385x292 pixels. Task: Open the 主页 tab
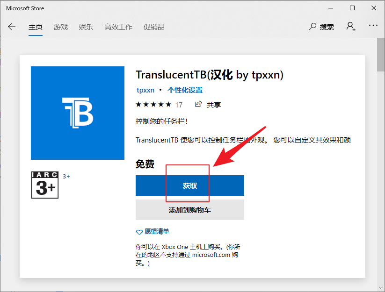[x=36, y=27]
